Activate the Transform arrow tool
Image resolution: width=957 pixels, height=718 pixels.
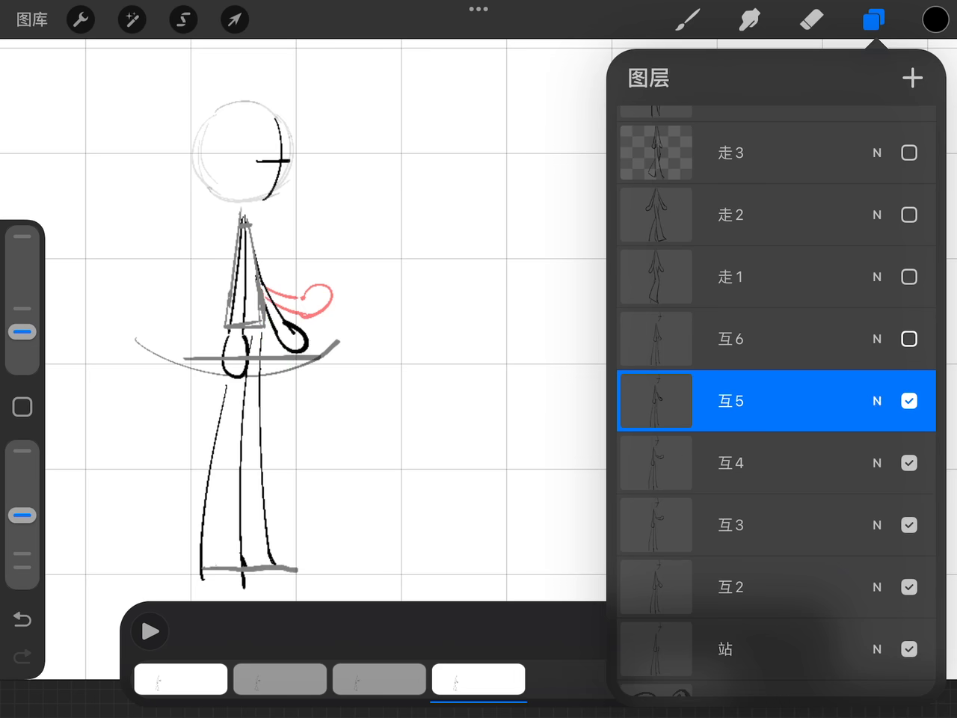pyautogui.click(x=234, y=19)
